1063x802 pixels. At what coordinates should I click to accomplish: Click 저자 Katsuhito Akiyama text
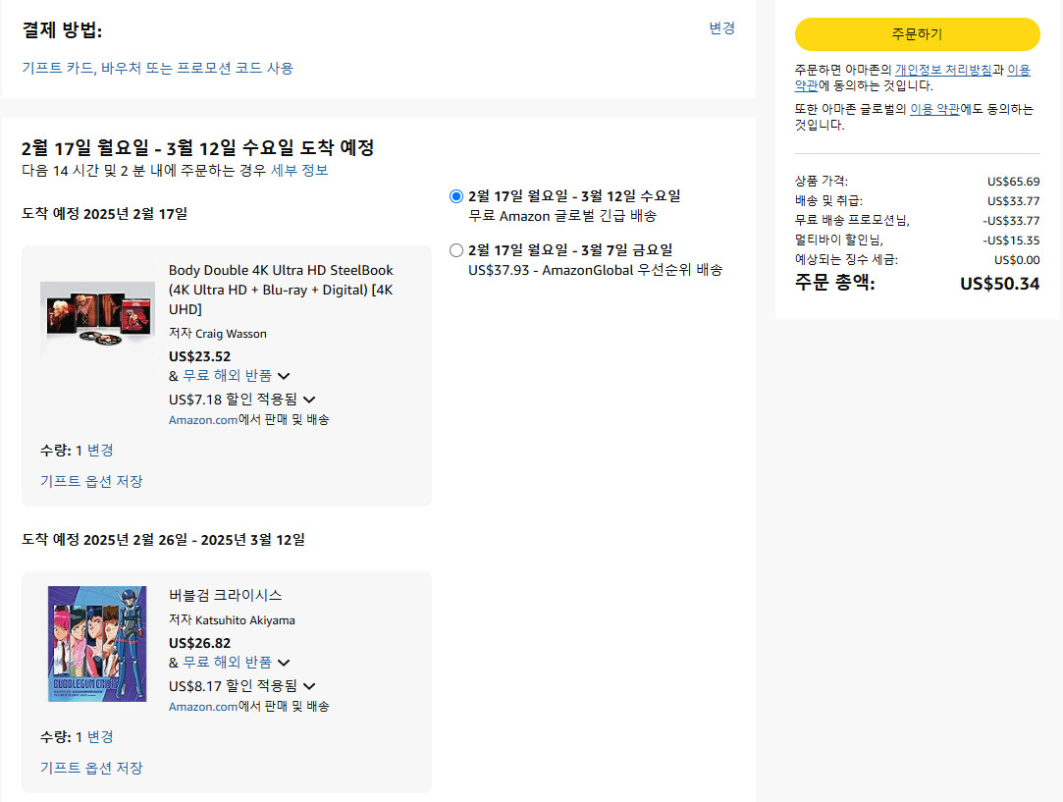232,620
